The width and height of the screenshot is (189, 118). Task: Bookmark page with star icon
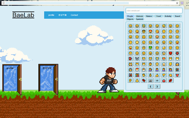[x=177, y=3]
